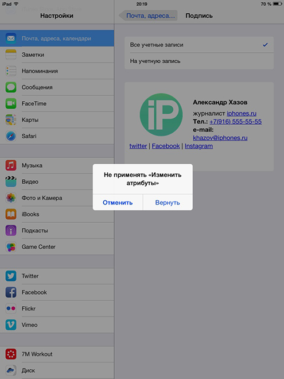Select «Все учетные записи» option
The image size is (284, 379).
coord(199,45)
